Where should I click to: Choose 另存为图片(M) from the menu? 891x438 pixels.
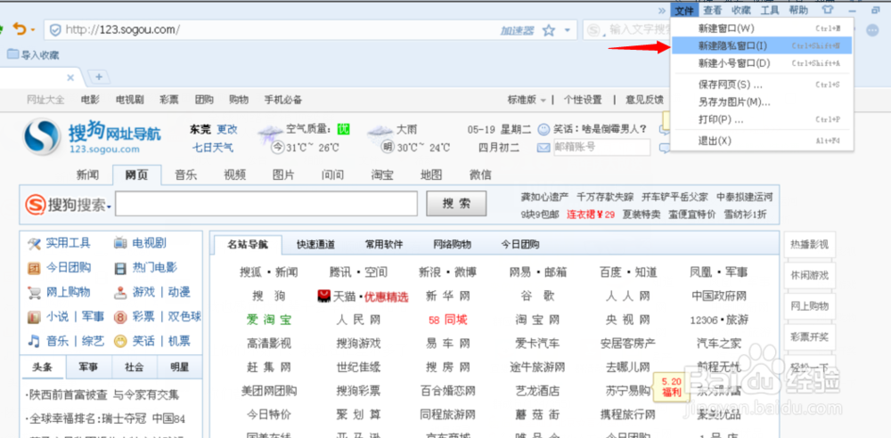pyautogui.click(x=762, y=102)
